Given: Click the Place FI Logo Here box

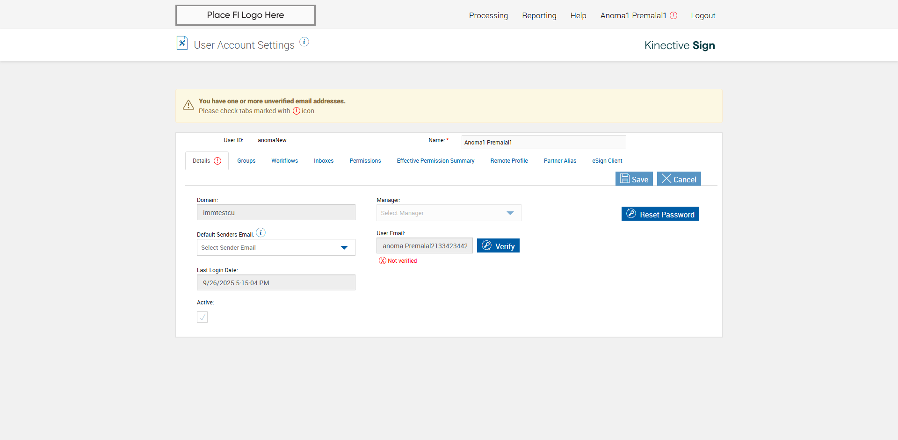Looking at the screenshot, I should click(245, 15).
